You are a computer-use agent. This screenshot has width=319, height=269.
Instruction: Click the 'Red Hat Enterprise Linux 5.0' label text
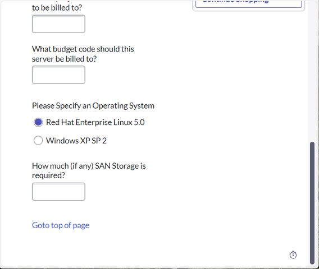pyautogui.click(x=95, y=122)
